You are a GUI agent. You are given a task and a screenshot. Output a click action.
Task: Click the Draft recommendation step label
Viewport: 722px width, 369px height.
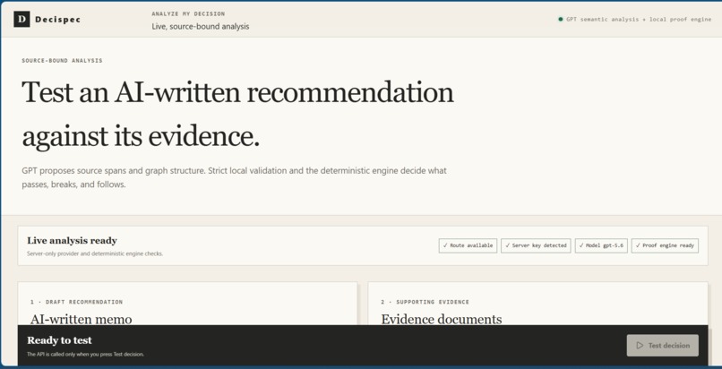[77, 303]
